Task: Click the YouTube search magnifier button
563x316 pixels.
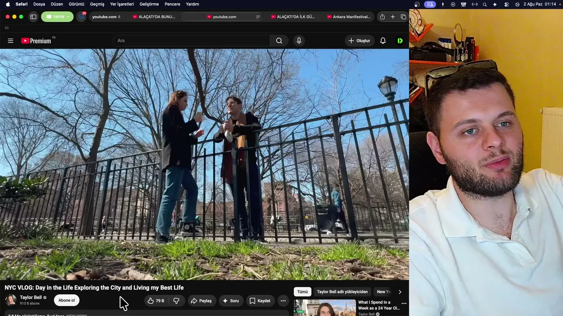Action: (279, 41)
